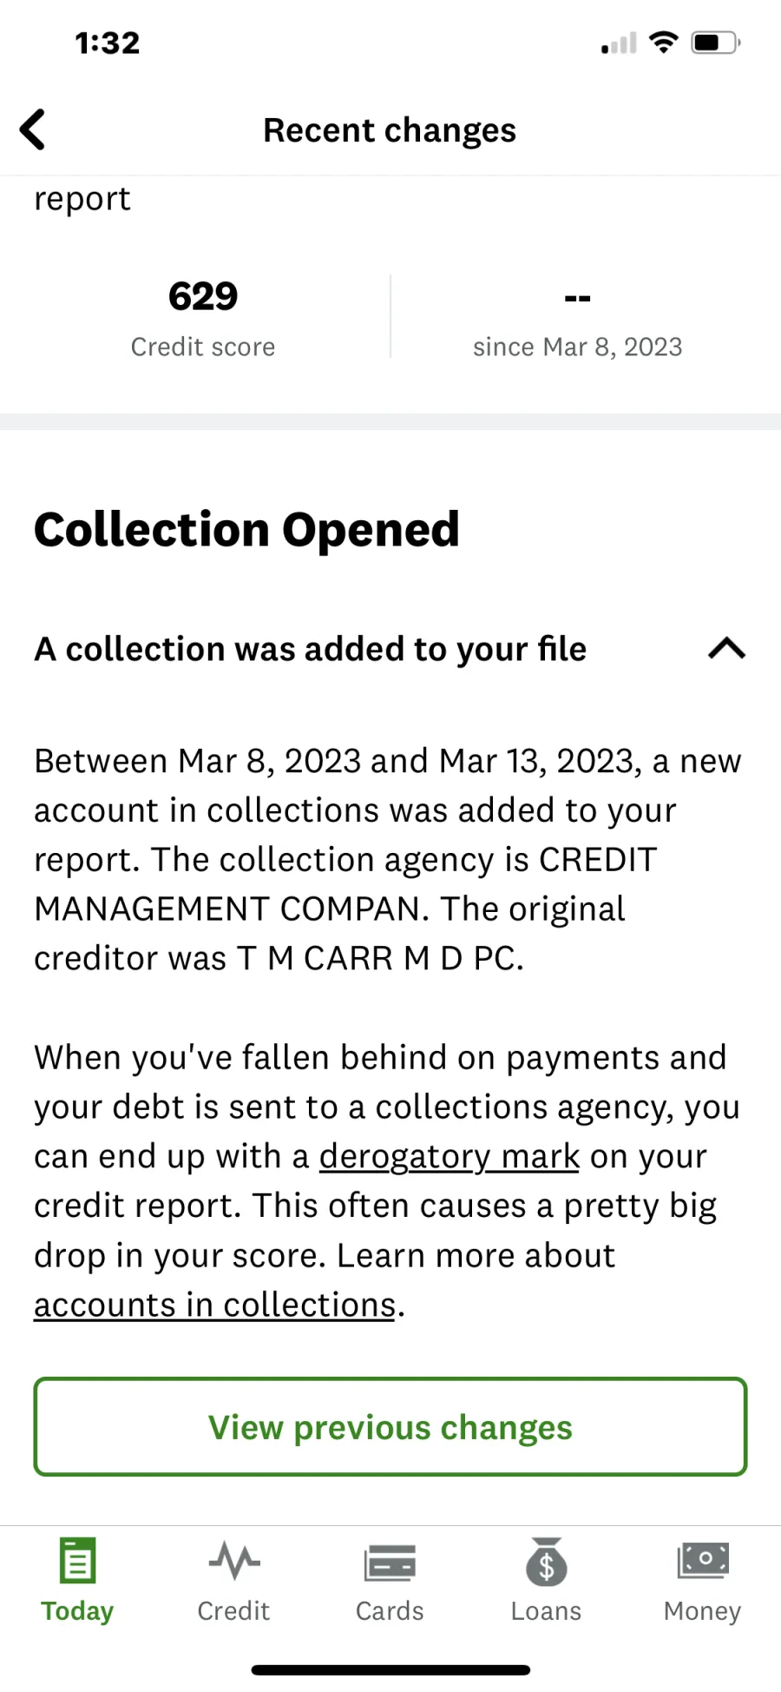Tap the home indicator bar
Screen dimensions: 781x1692
390,1669
